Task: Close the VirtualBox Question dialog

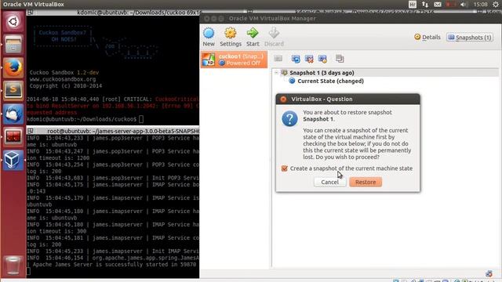Action: [283, 99]
